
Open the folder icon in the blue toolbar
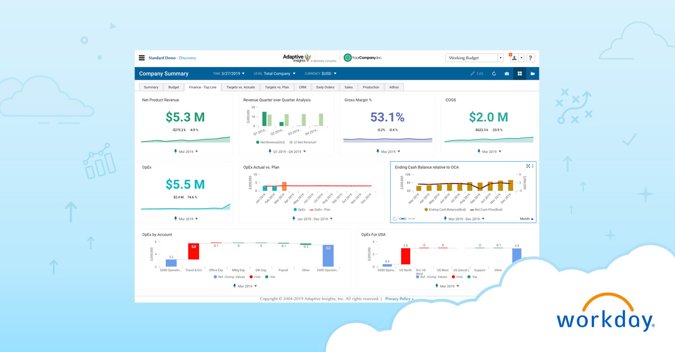coord(533,74)
